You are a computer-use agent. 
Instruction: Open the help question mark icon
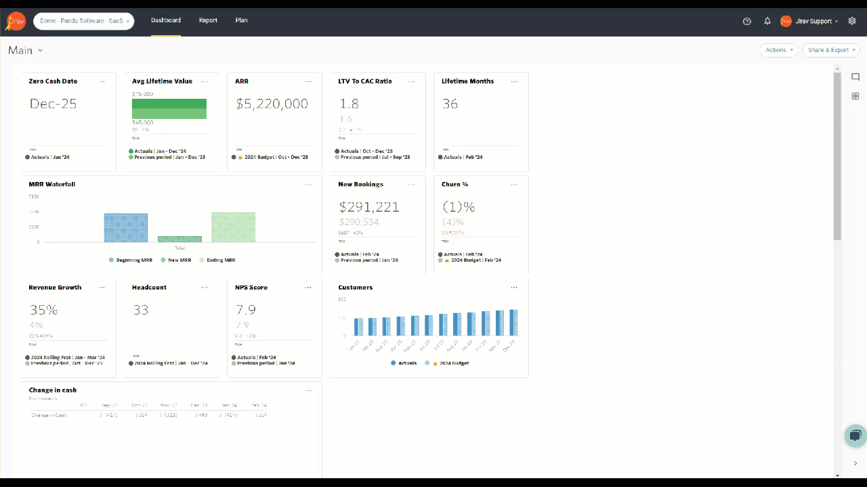[747, 21]
